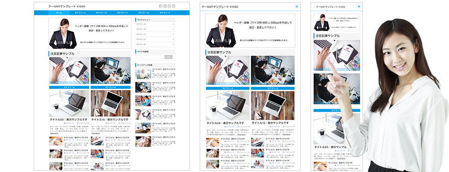Open the RSS feed icon in header
This screenshot has width=449, height=172.
click(174, 6)
